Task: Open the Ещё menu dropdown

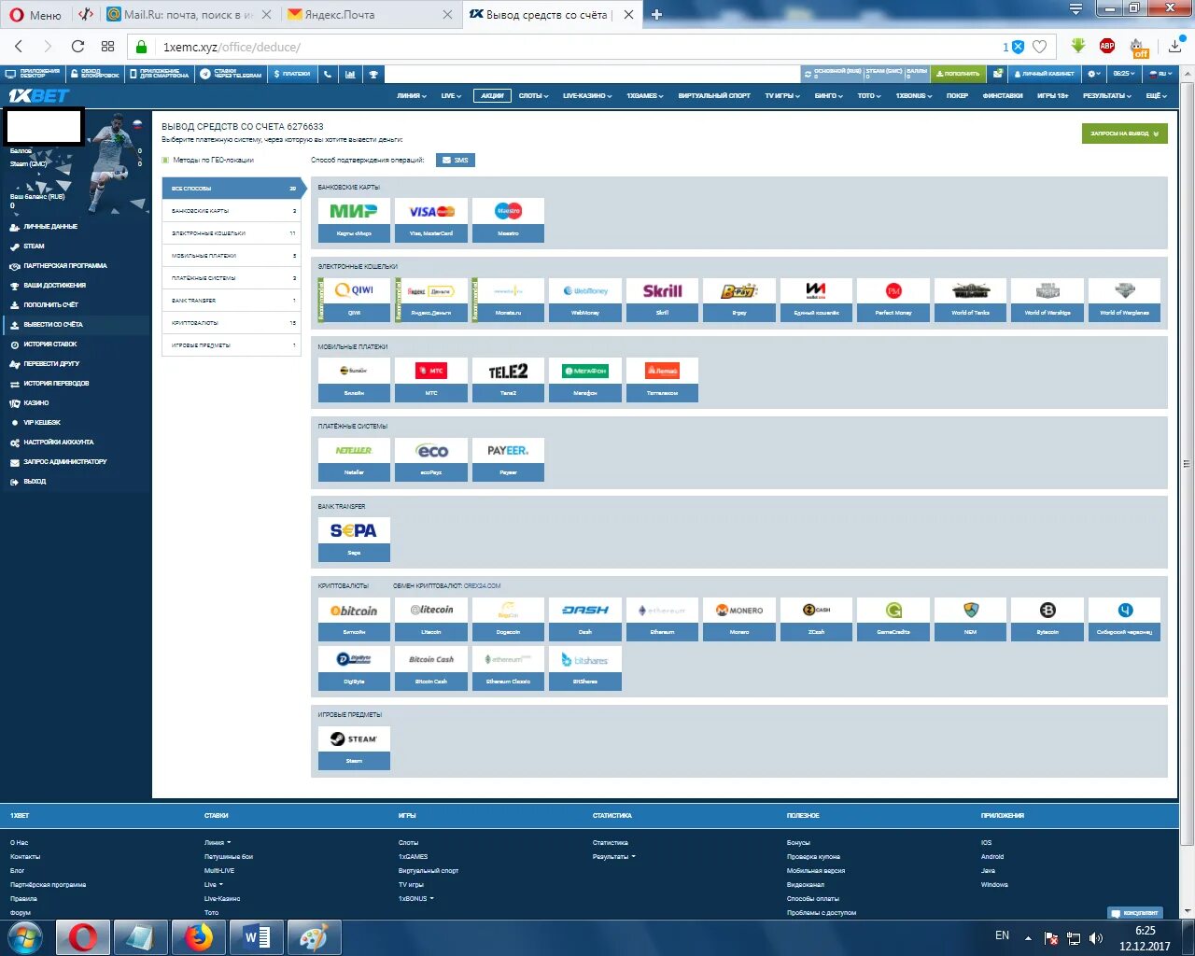Action: click(1156, 95)
